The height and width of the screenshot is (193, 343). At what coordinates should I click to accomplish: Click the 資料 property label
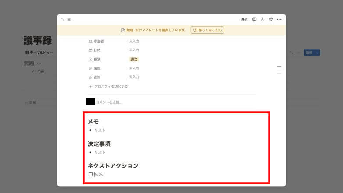(94, 78)
